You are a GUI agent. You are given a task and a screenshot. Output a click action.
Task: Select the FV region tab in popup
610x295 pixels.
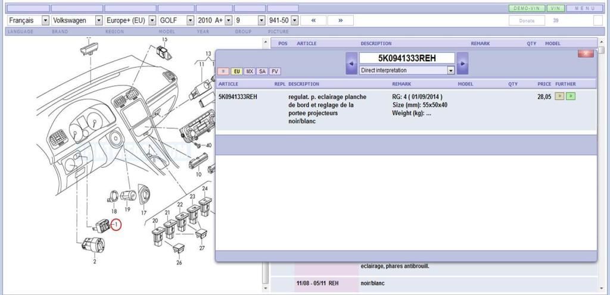tap(275, 71)
